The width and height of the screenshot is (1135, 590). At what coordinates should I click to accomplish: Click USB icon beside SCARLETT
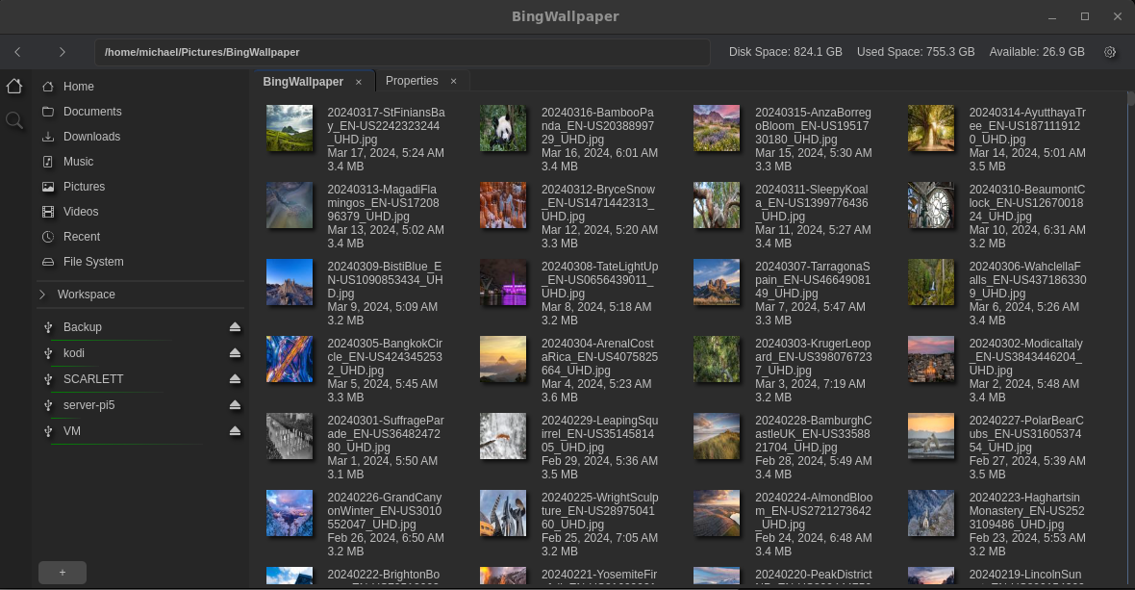(x=48, y=379)
